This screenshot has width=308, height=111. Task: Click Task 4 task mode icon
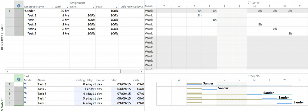tap(25, 98)
